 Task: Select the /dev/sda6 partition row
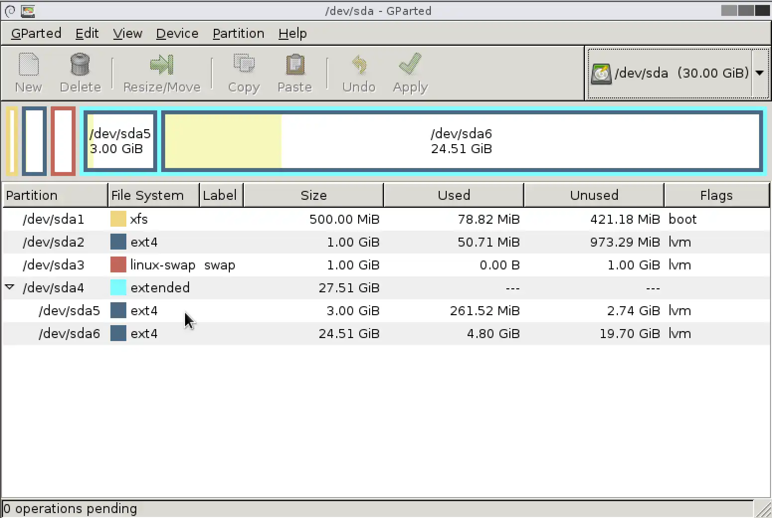[386, 333]
